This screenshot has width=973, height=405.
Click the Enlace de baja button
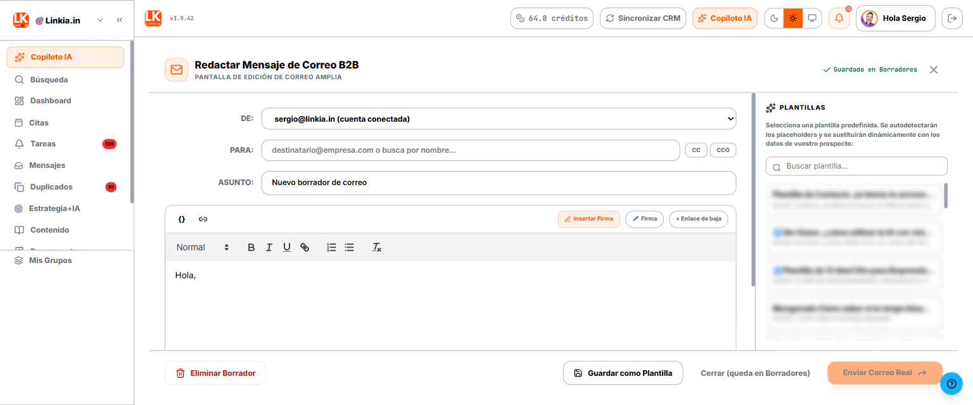pos(699,219)
